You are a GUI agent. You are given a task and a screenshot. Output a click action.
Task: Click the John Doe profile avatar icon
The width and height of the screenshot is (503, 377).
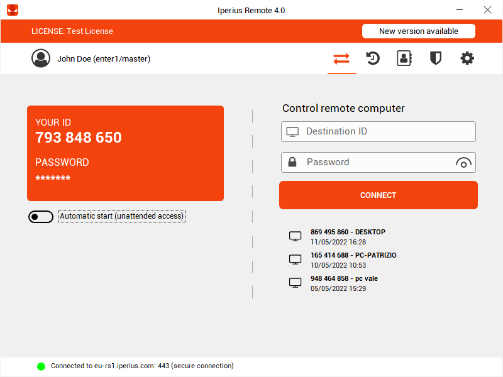[x=41, y=58]
